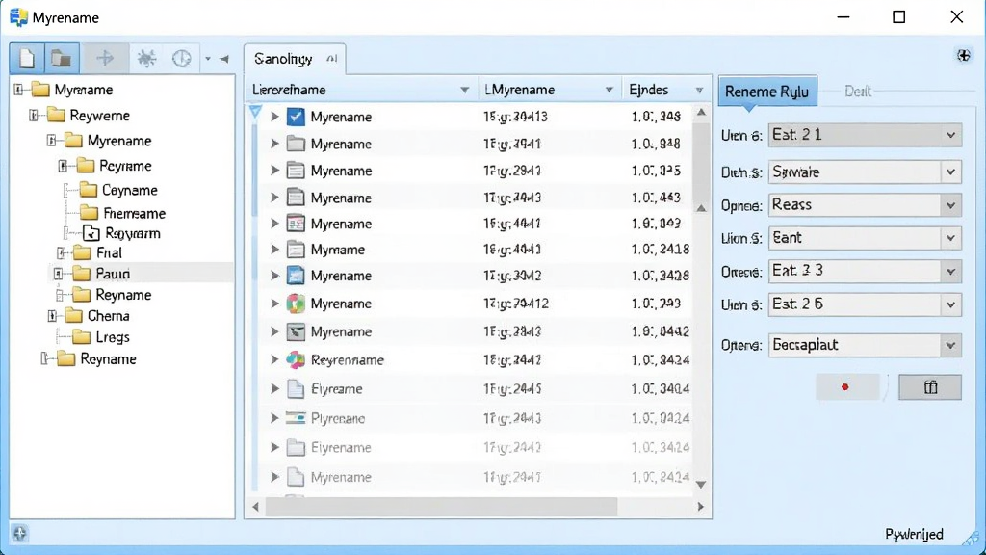Click the gray plus-shaped toolbar icon
Screen dimensions: 986x555
(x=105, y=59)
